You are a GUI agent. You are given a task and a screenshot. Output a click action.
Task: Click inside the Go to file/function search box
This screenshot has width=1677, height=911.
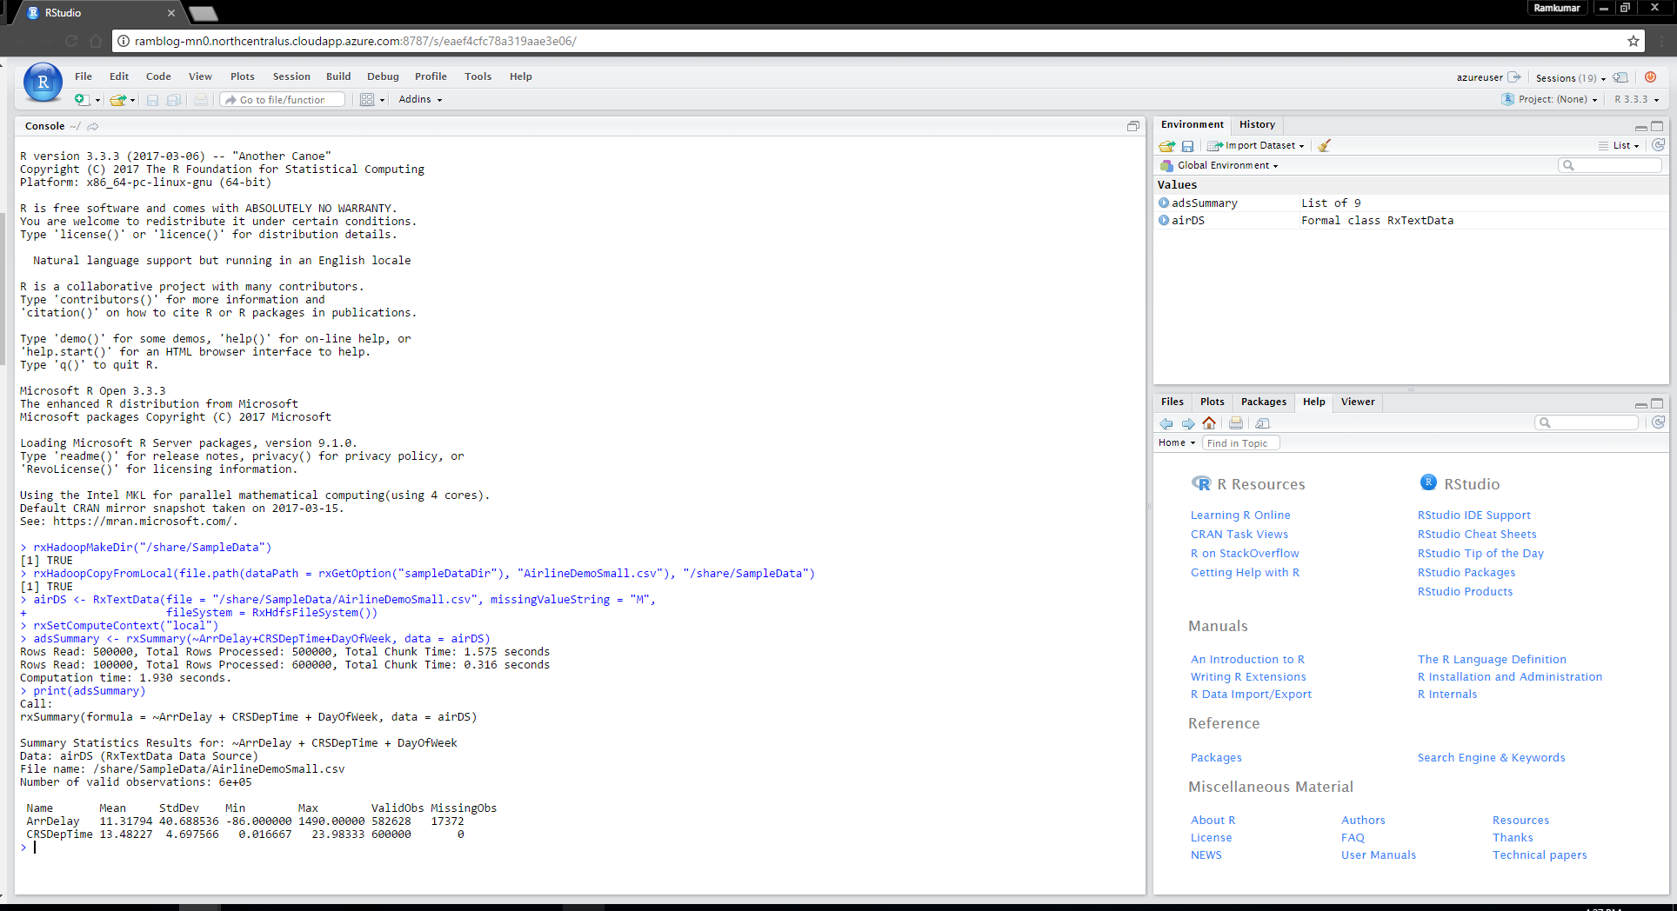point(283,99)
